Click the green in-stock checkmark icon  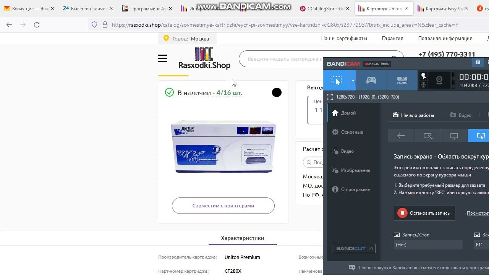click(169, 92)
